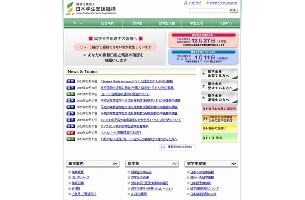Viewport: 305px width, 200px height.
Task: Open the プレスリリース link
Action: pos(80,178)
